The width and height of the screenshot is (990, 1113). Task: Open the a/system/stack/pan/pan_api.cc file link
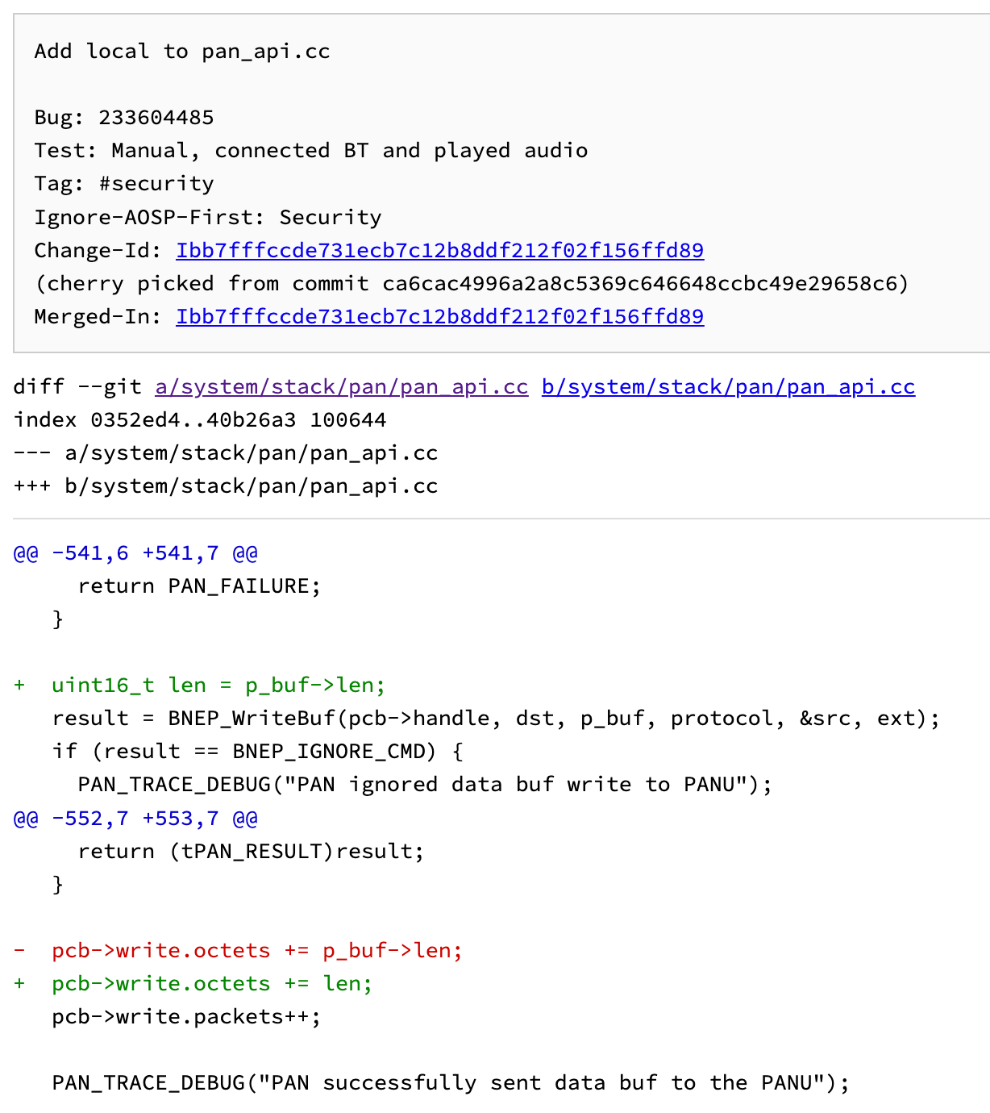(x=341, y=386)
